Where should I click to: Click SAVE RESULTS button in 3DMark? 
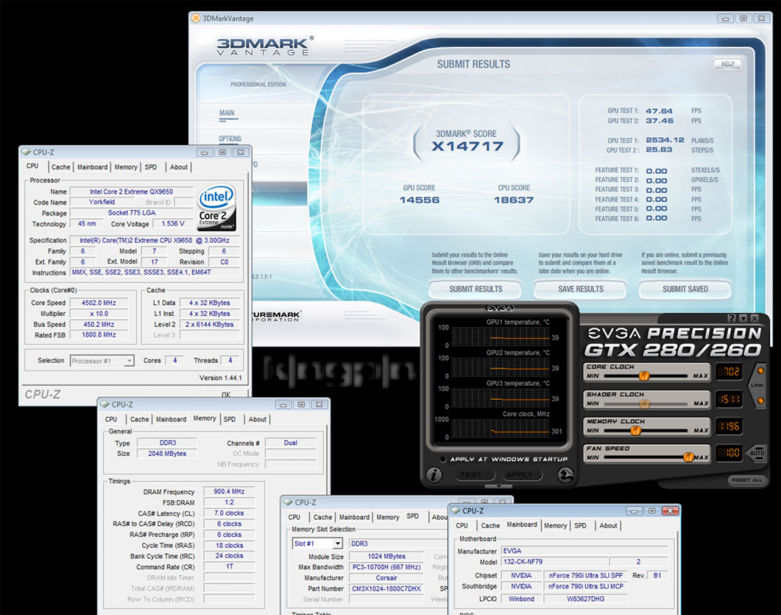pos(580,289)
